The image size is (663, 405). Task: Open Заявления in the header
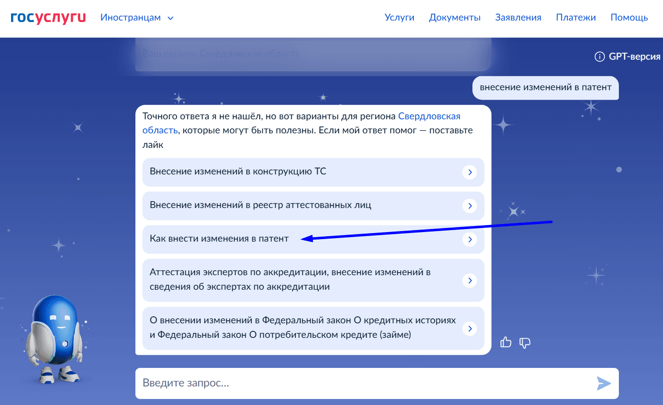tap(518, 18)
